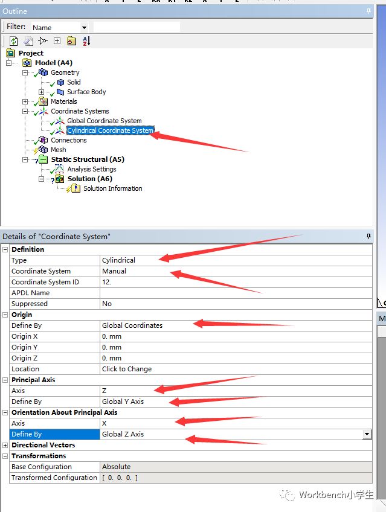Click the branch-view icon in Outline toolbar

click(x=42, y=41)
